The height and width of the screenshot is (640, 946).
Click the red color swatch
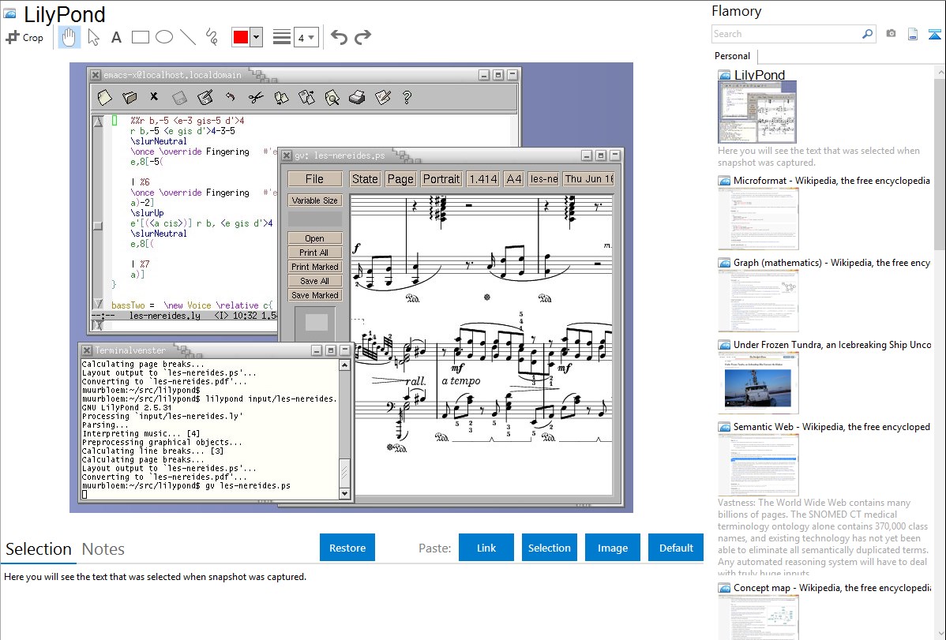(x=240, y=37)
